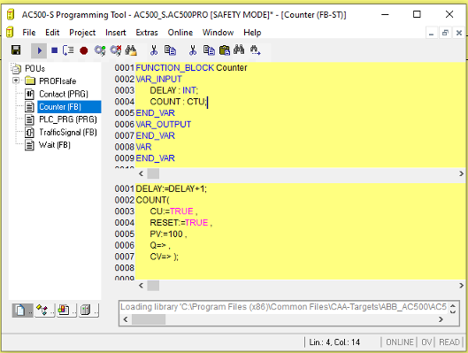Open the Online menu
The width and height of the screenshot is (468, 353).
tap(180, 32)
